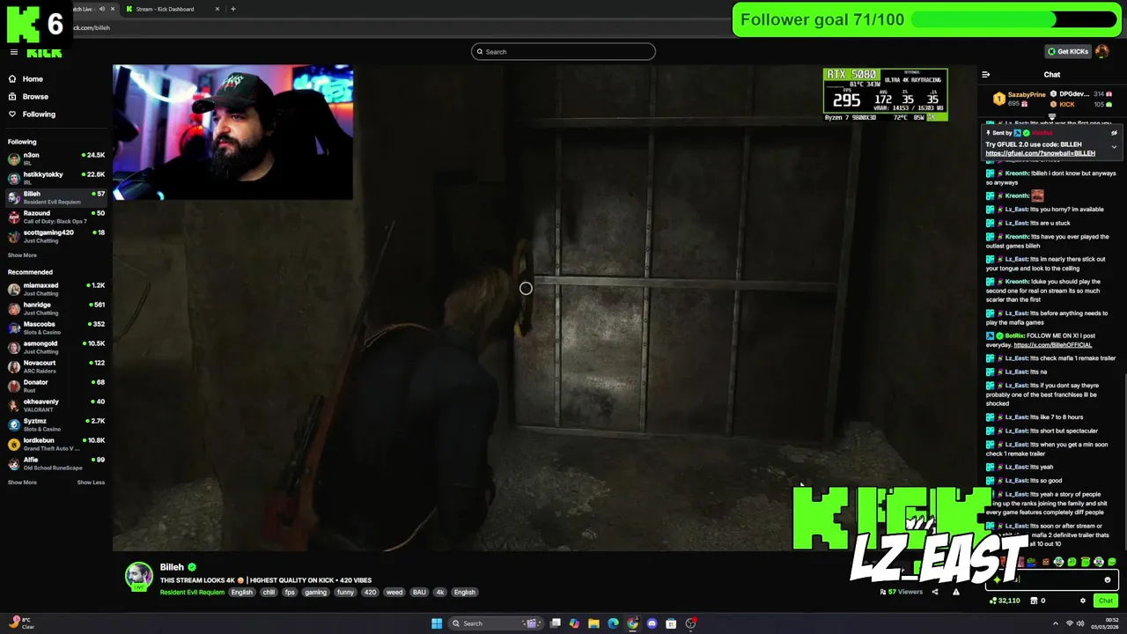Open scottgaming420 channel in Following list
Viewport: 1127px width, 634px height.
(x=56, y=236)
